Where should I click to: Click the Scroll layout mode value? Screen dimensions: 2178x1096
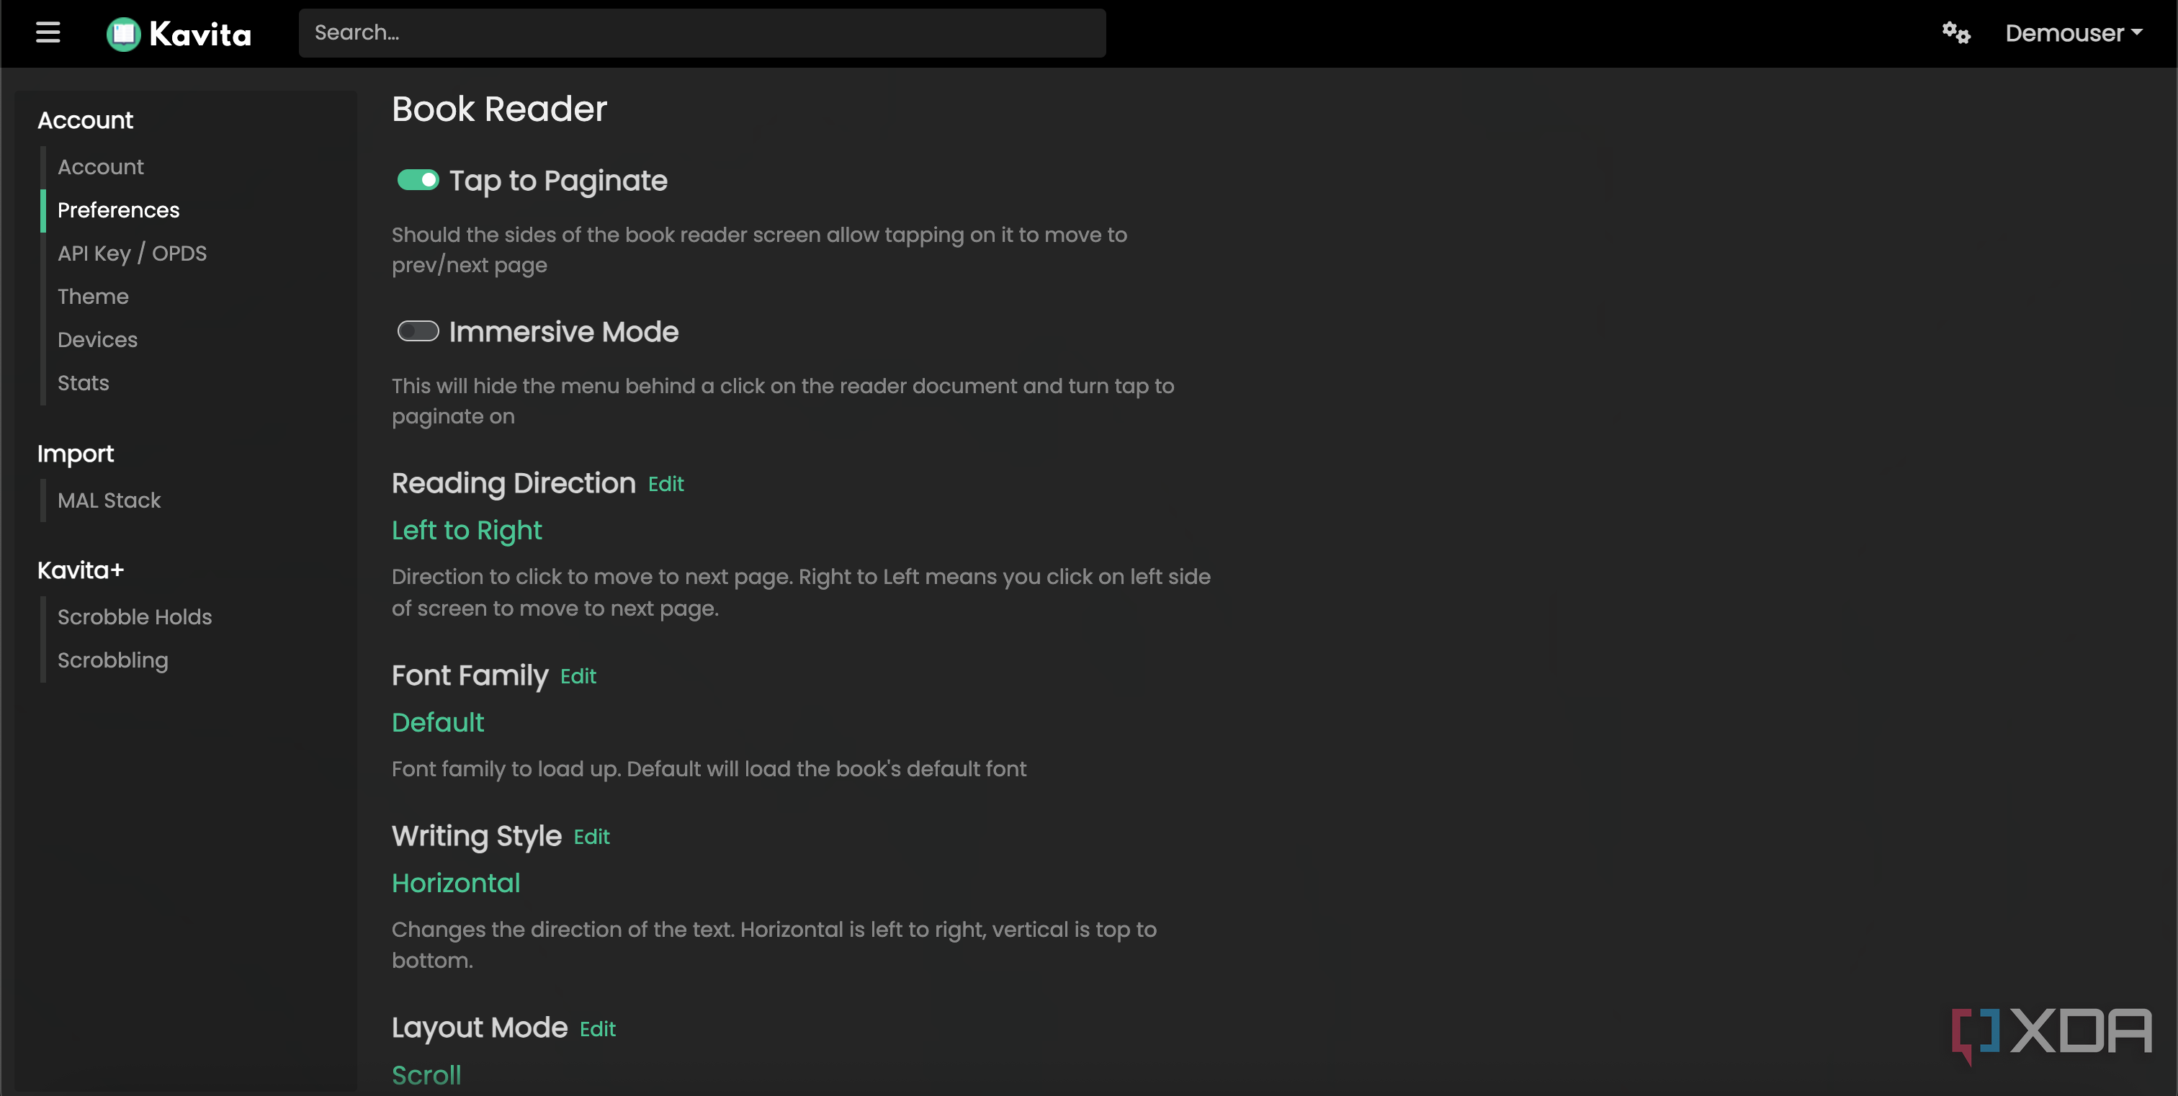tap(426, 1075)
